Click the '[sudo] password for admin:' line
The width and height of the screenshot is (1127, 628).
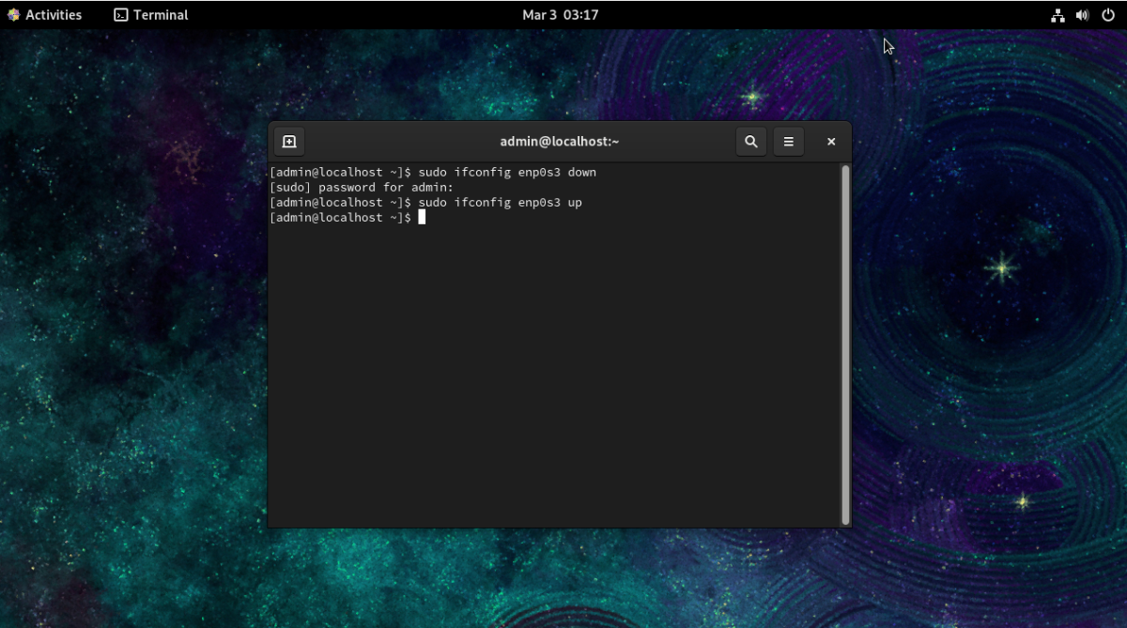pyautogui.click(x=362, y=188)
